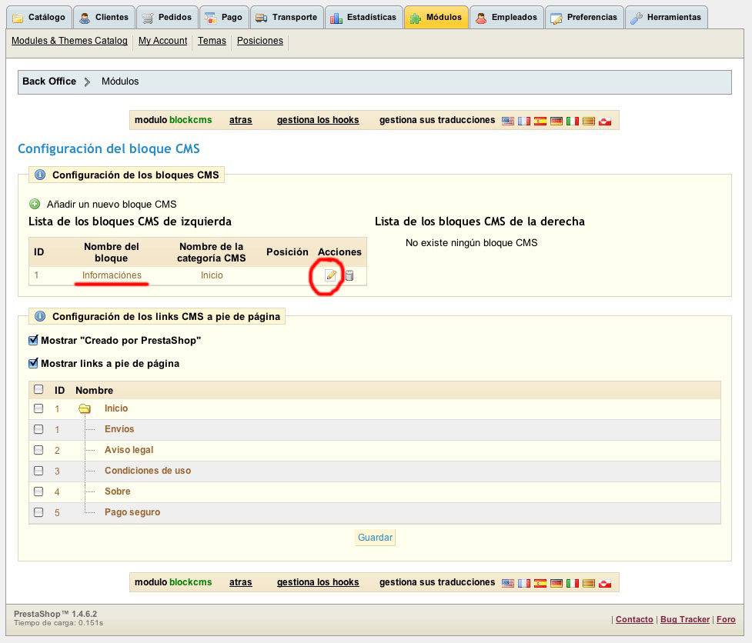
Task: Tick the select-all checkbox in ID/Nombre header
Action: coord(38,389)
